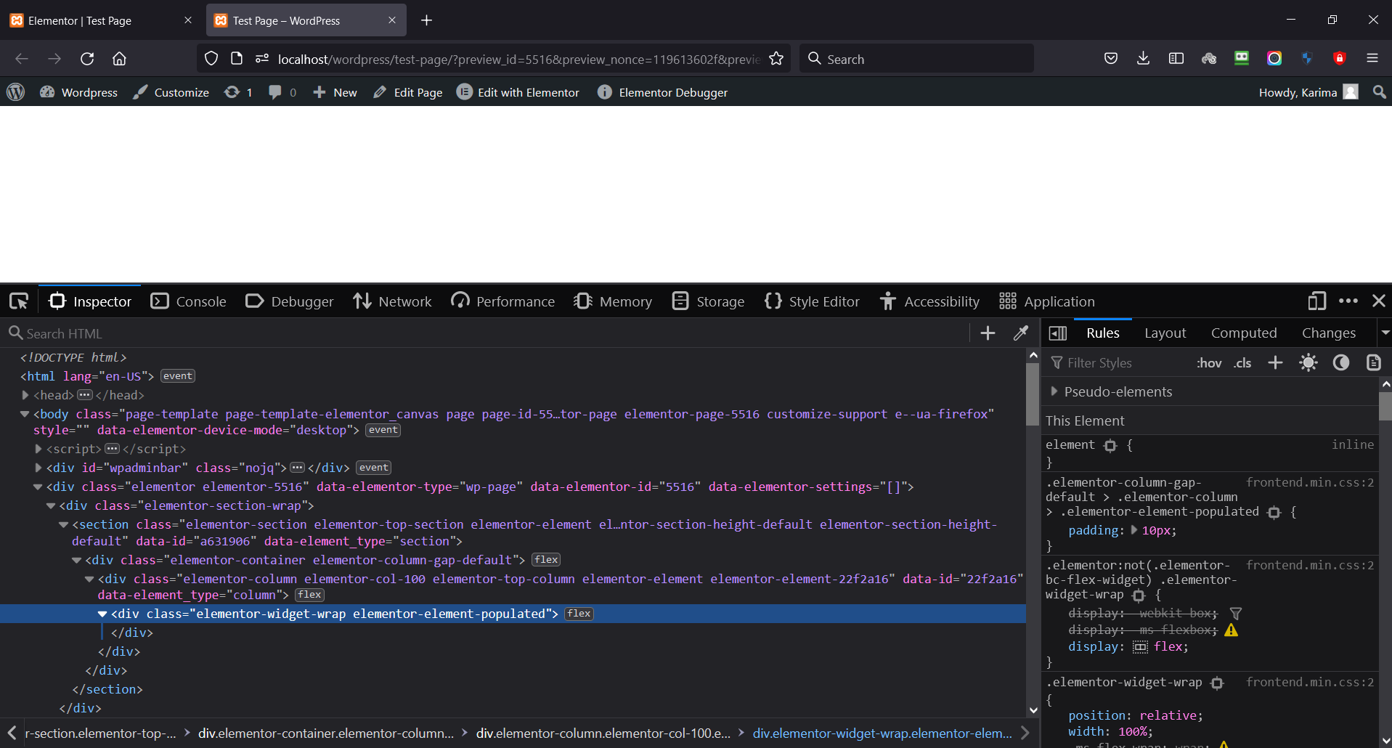This screenshot has height=748, width=1392.
Task: Expand the padding shorthand value
Action: tap(1134, 530)
